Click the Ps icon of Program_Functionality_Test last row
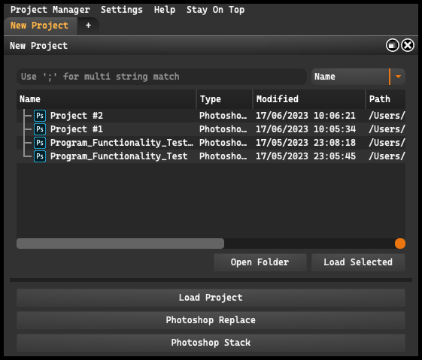 click(x=40, y=156)
